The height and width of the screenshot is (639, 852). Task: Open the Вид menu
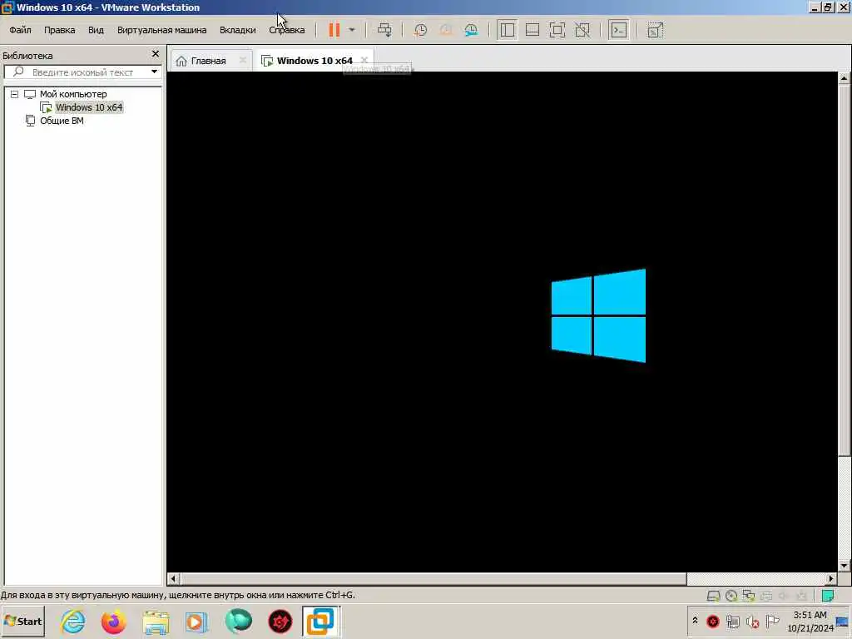pos(96,30)
